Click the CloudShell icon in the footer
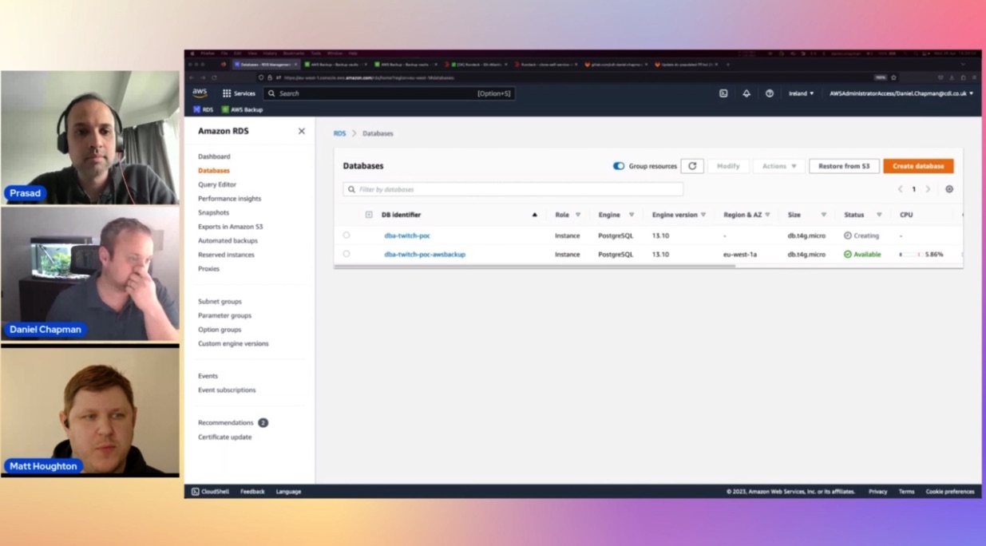The image size is (986, 546). 196,492
